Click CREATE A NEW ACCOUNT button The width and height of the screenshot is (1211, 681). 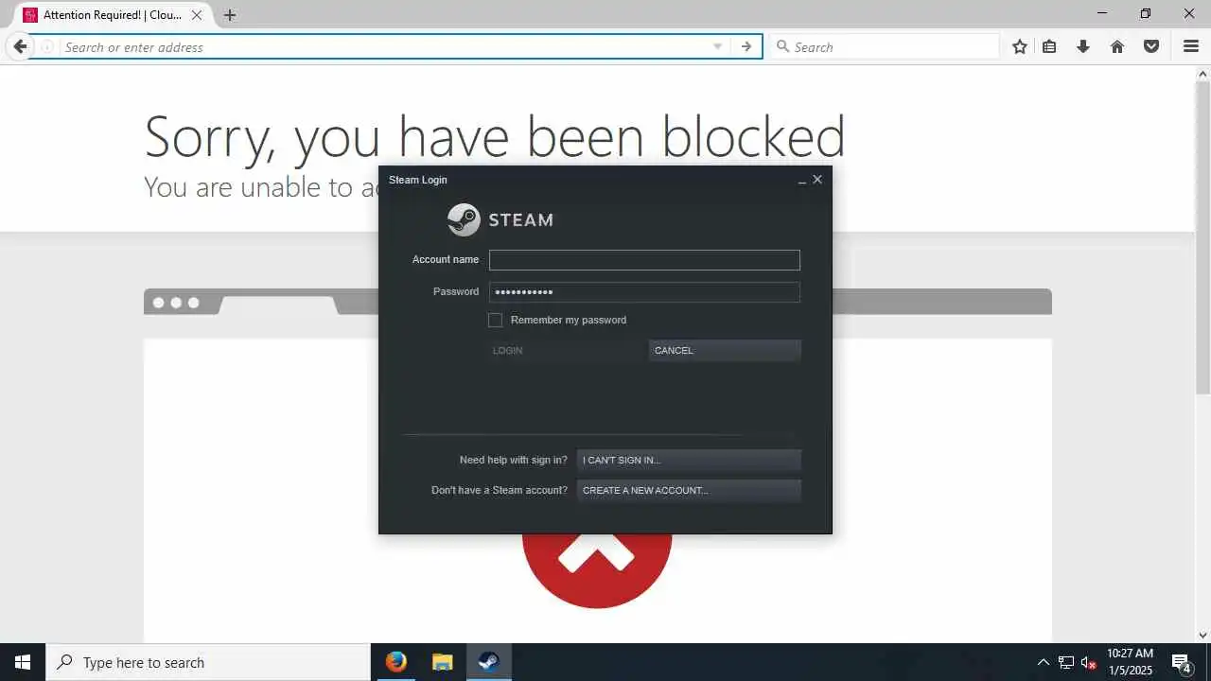click(689, 490)
